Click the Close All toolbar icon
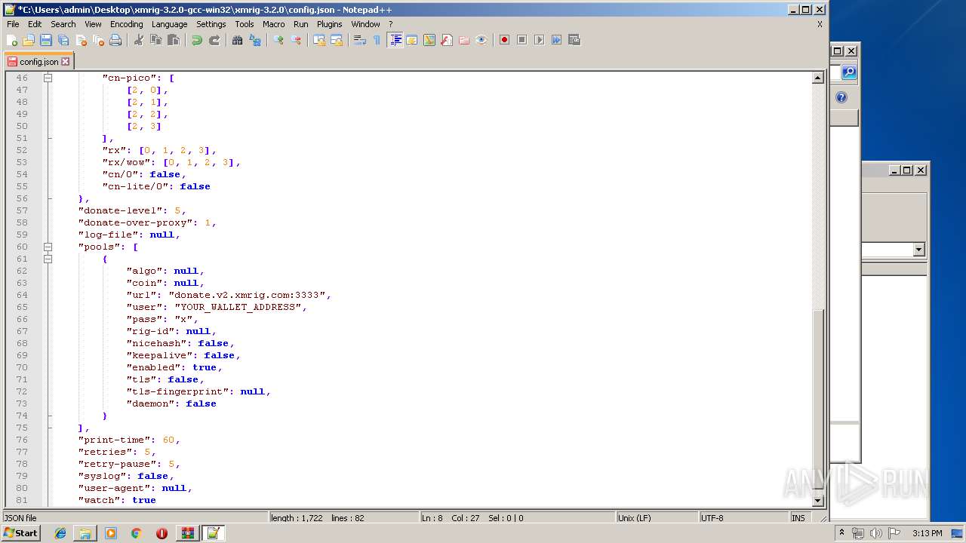 pyautogui.click(x=98, y=40)
